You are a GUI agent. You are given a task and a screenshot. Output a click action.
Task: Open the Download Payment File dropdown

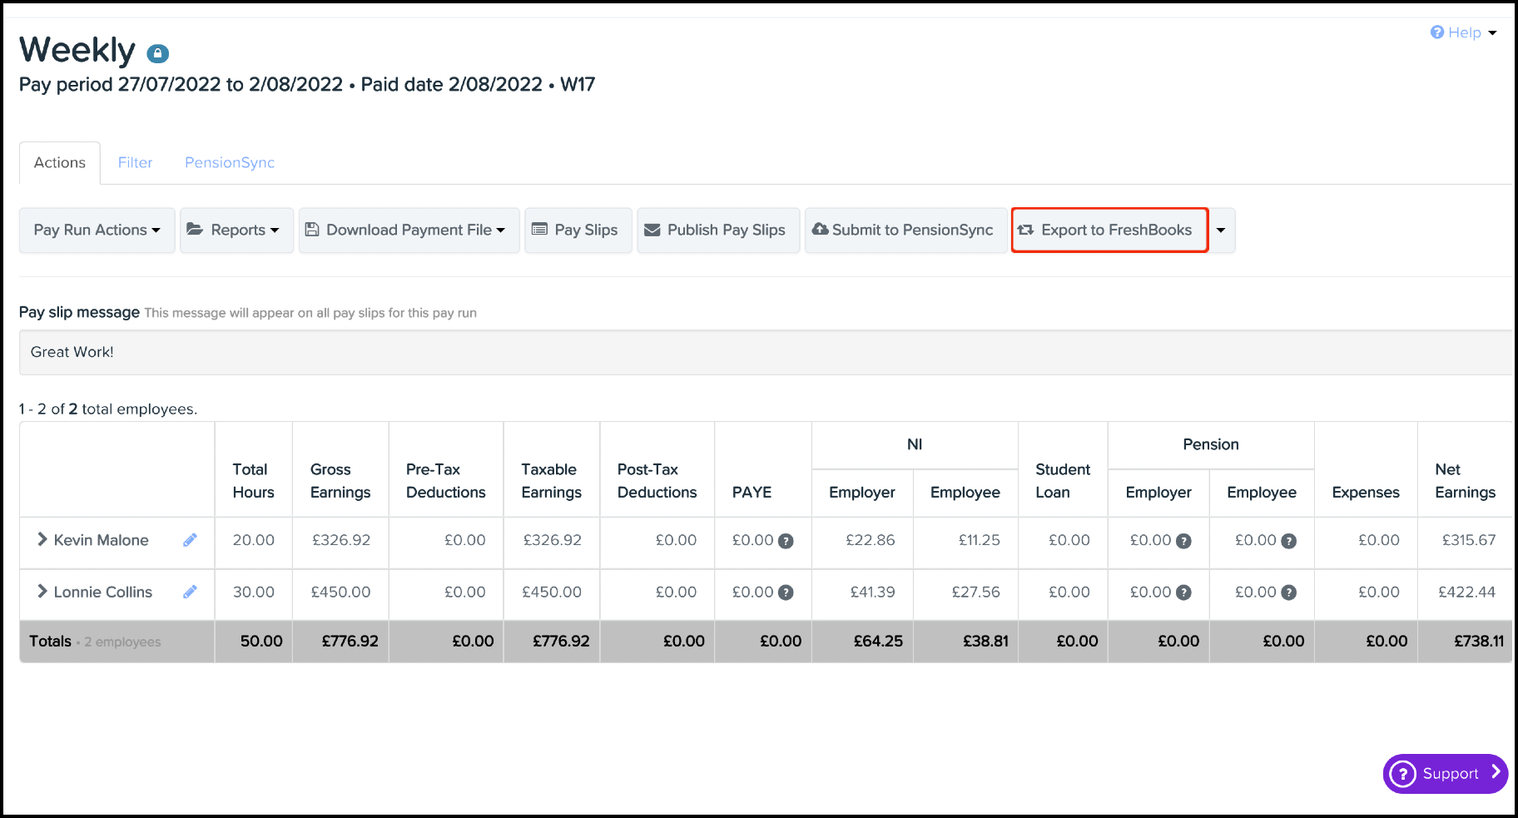409,230
